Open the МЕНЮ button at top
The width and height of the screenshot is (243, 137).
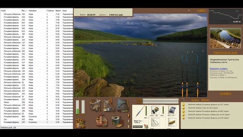[202, 11]
